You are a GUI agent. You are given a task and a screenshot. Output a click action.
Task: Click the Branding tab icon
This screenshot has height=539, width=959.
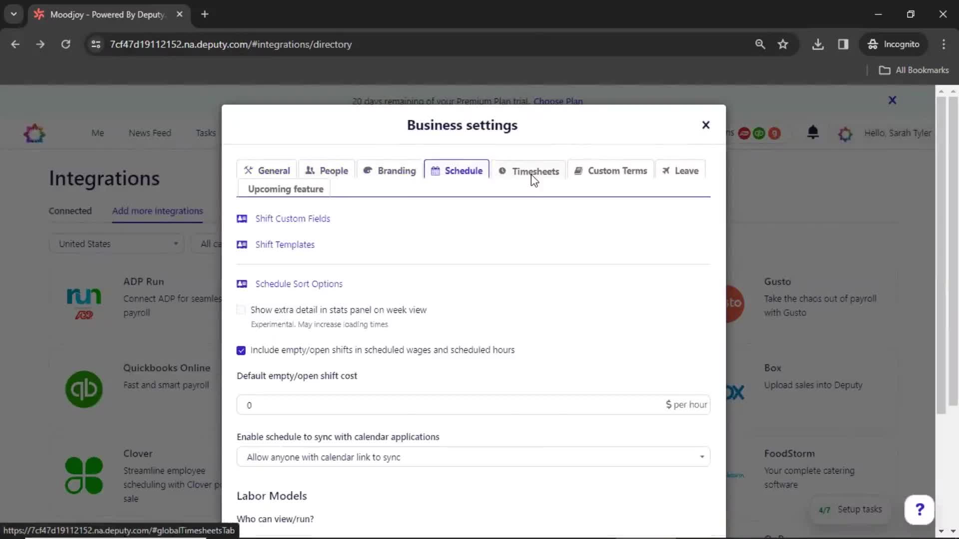(367, 171)
